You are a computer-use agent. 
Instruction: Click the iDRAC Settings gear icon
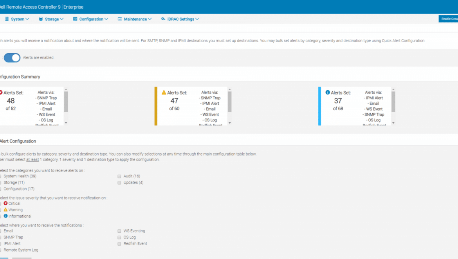(163, 19)
